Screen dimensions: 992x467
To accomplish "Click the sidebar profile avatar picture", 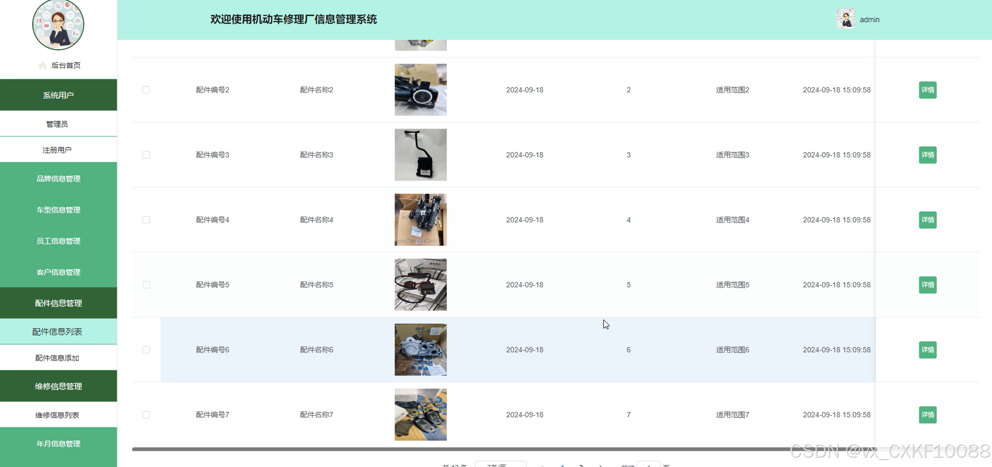I will [58, 25].
